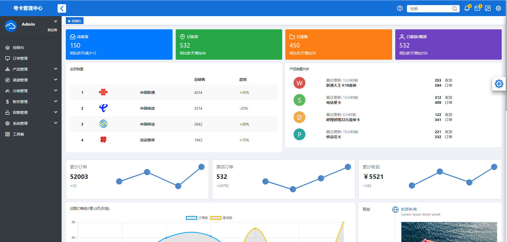Open 工具箱 in the sidebar
This screenshot has height=242, width=507.
[31, 134]
